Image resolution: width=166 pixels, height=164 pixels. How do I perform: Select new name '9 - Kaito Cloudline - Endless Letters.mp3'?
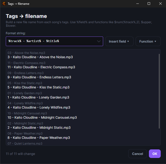click(39, 77)
